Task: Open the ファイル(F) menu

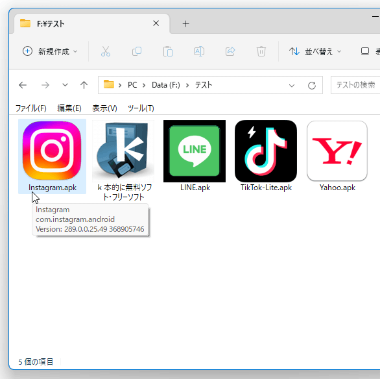Action: coord(30,108)
